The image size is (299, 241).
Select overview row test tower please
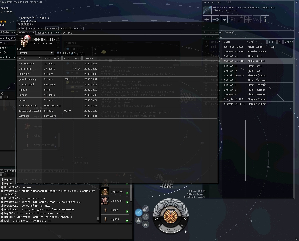pos(248,47)
